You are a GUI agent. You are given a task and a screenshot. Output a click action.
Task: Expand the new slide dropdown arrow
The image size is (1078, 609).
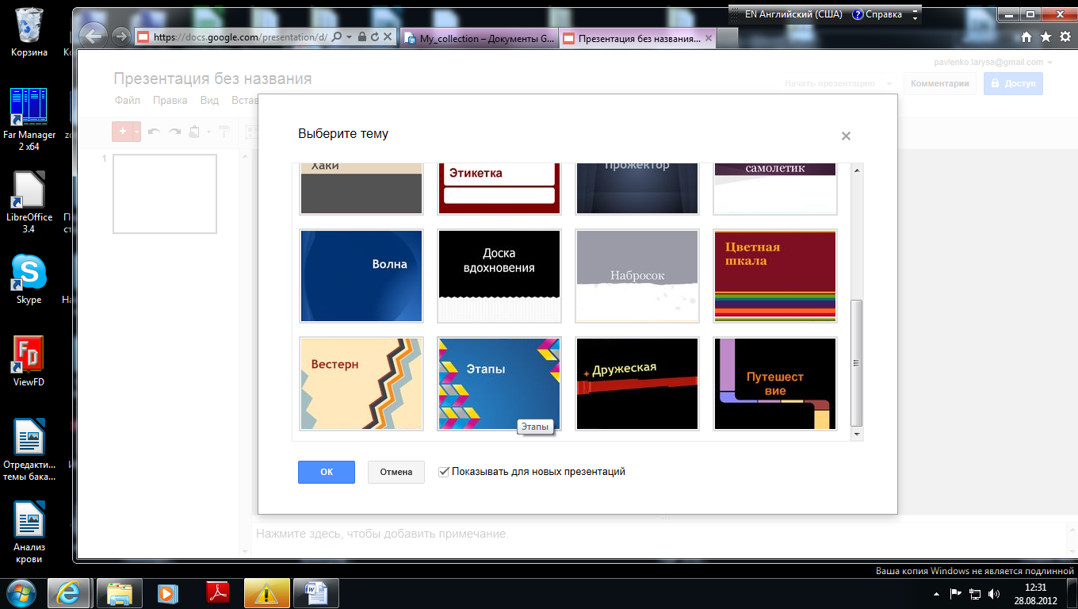(x=137, y=132)
